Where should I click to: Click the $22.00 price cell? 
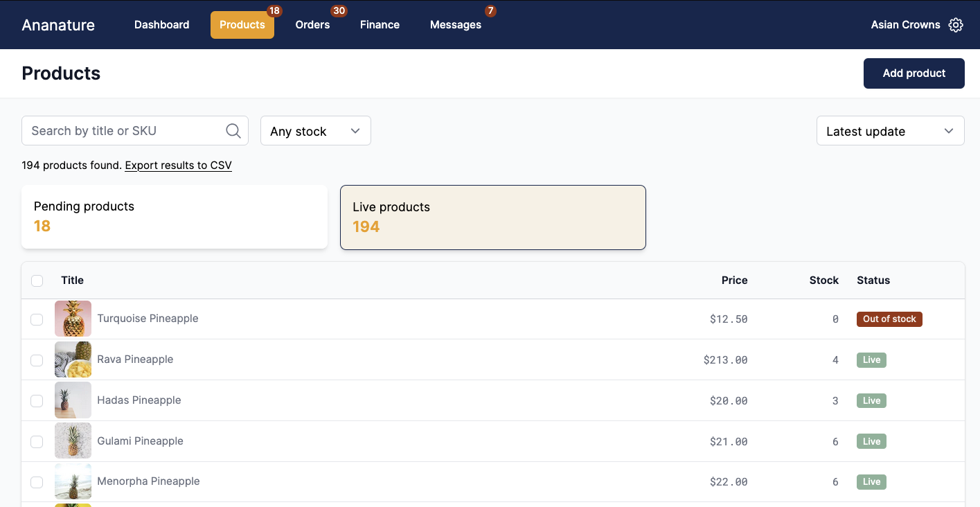tap(729, 482)
